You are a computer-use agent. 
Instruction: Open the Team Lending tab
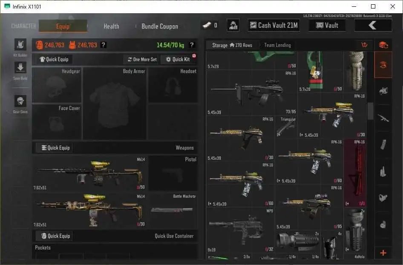(278, 45)
